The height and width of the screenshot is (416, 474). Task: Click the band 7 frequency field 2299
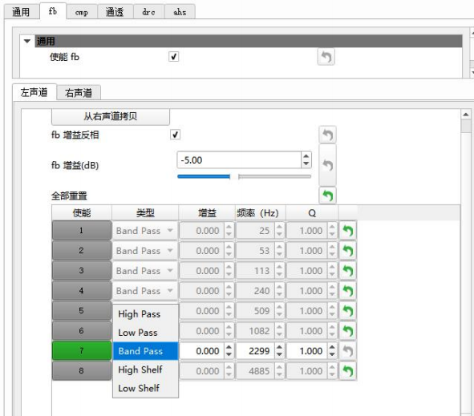[x=256, y=351]
